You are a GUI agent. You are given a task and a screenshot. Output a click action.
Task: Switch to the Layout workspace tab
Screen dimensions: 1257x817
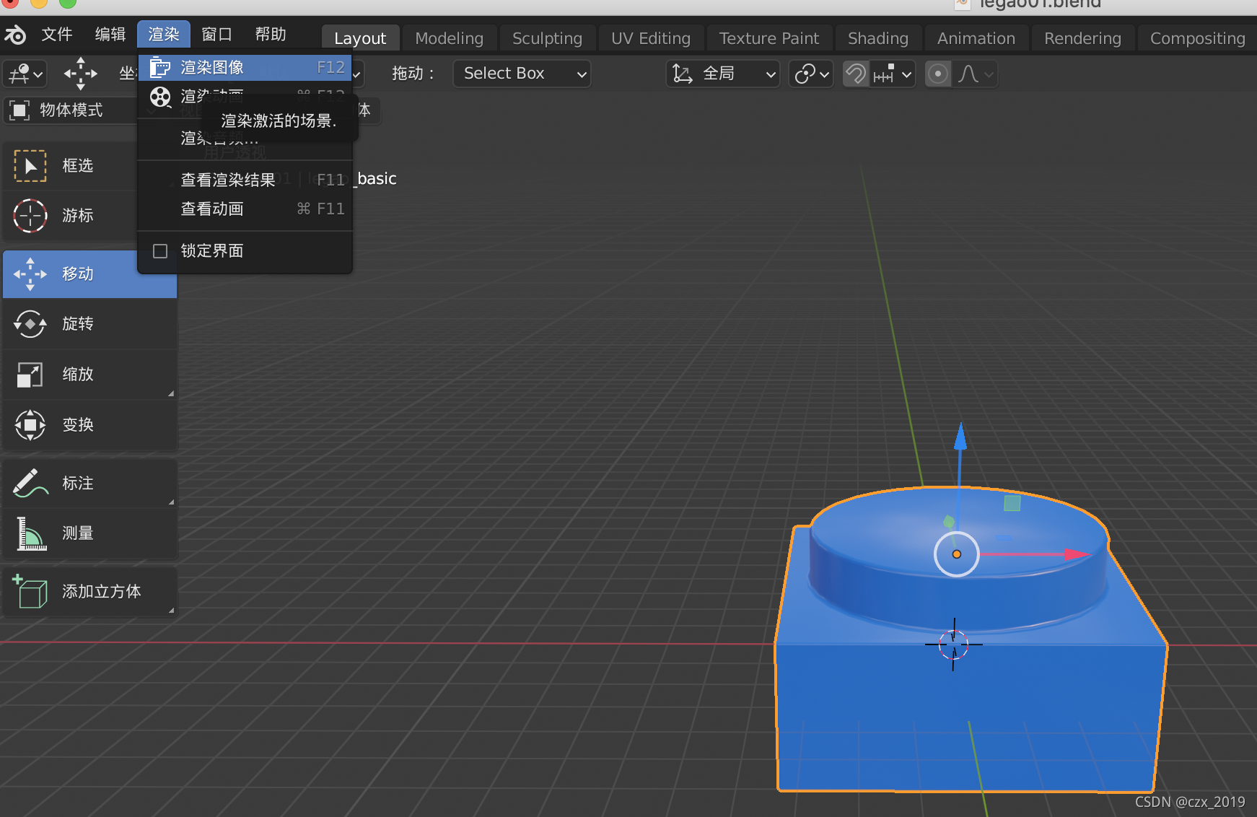click(x=360, y=38)
